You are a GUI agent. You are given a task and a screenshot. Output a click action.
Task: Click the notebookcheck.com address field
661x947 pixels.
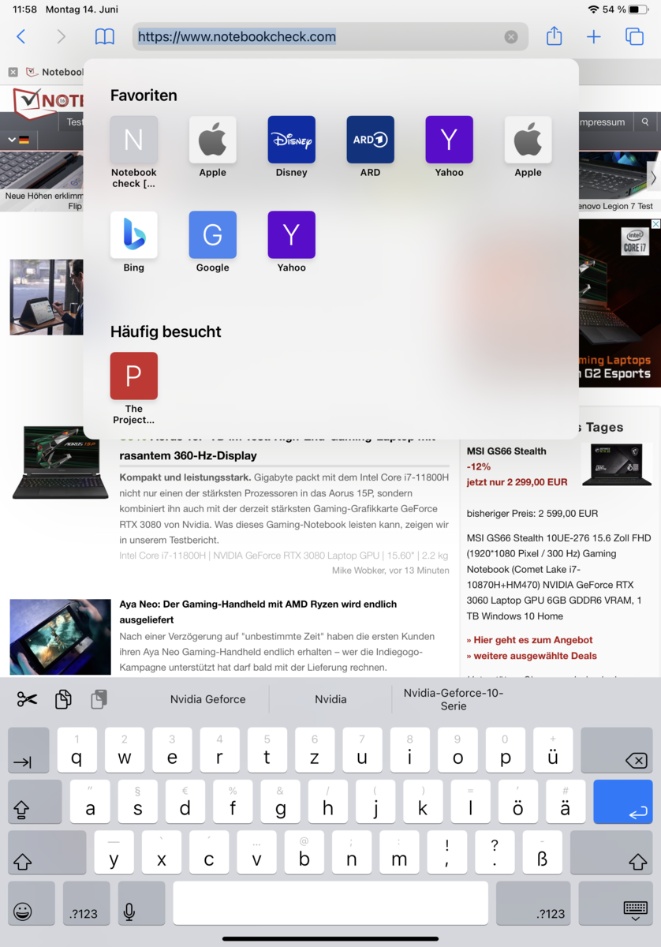[330, 36]
